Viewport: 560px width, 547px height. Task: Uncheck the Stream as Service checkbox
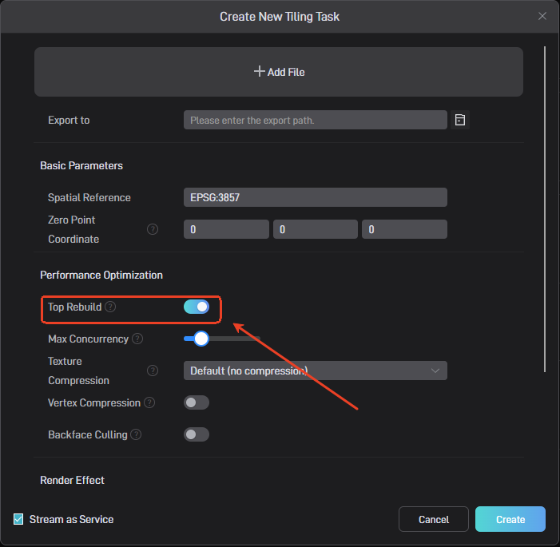click(x=18, y=519)
